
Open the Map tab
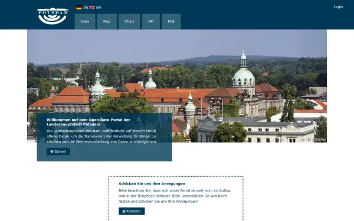coord(107,21)
